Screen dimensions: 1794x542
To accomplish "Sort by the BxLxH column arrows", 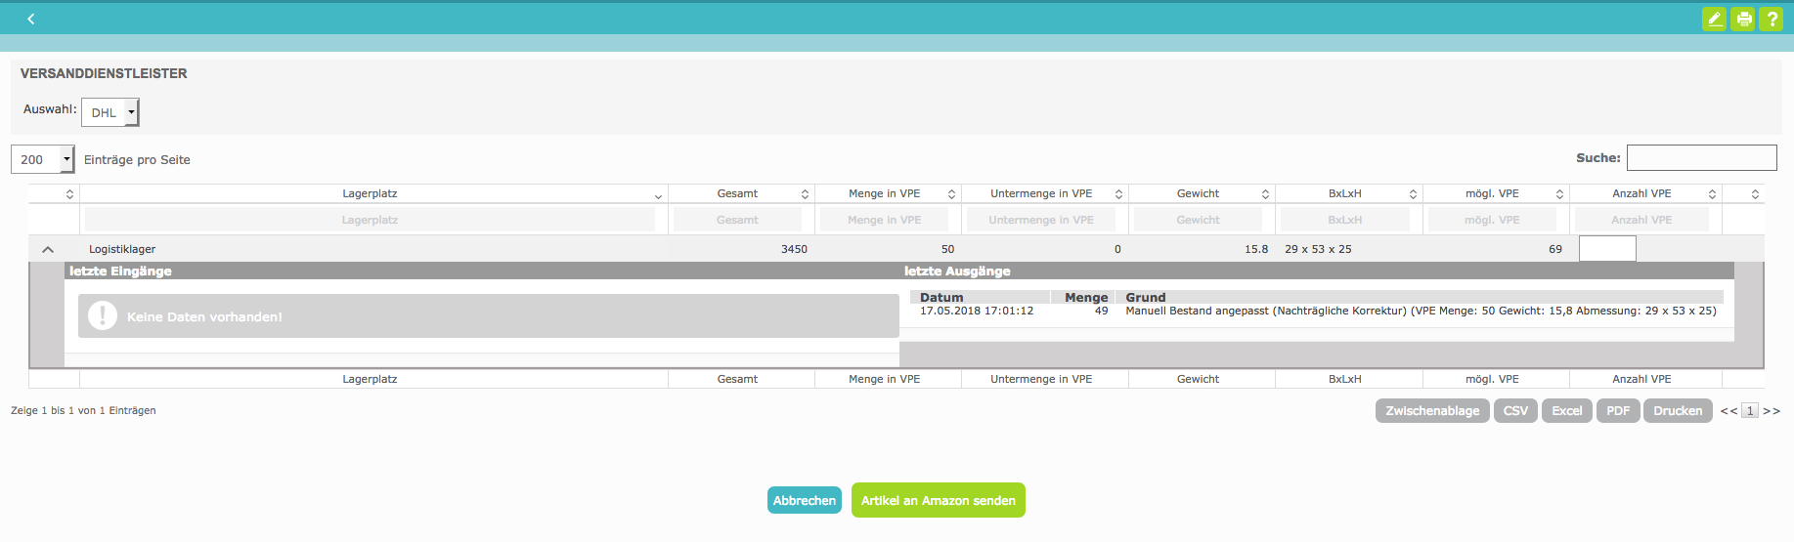I will pos(1413,194).
